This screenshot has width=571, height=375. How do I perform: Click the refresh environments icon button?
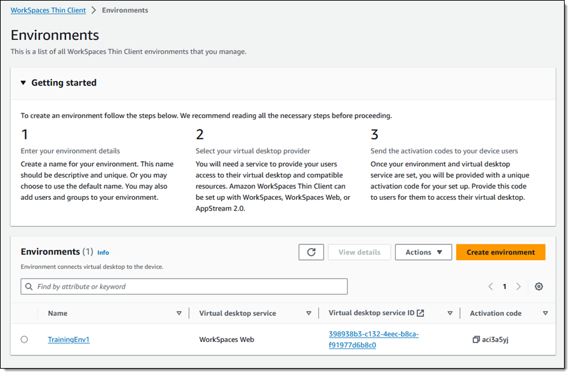coord(311,252)
